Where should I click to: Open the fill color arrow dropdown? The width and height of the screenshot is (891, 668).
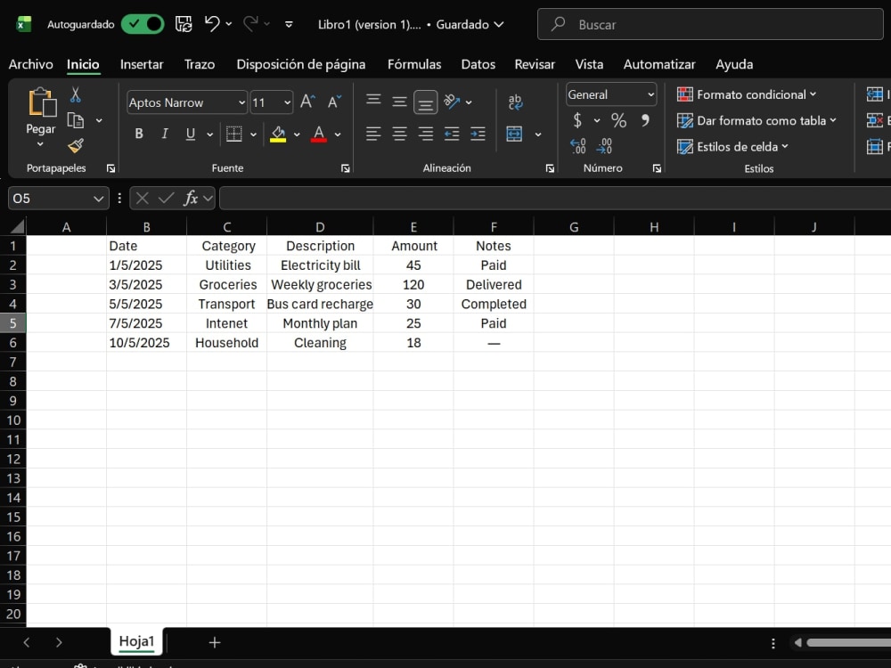pyautogui.click(x=297, y=134)
